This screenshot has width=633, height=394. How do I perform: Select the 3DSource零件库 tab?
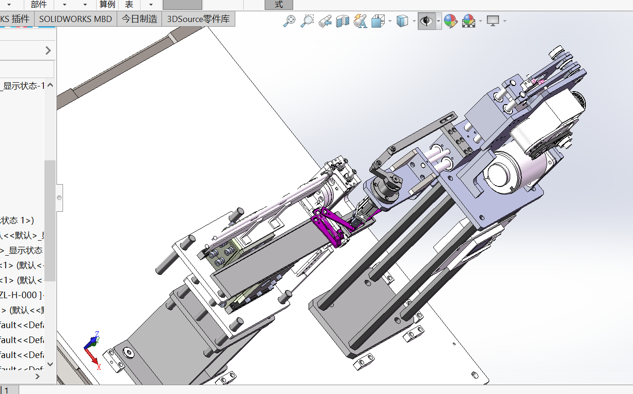pyautogui.click(x=198, y=19)
